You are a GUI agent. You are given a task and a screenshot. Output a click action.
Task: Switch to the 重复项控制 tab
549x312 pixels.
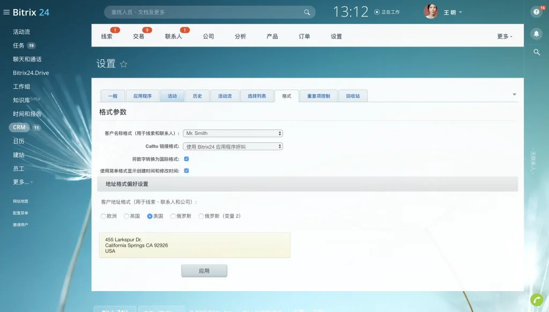[318, 96]
